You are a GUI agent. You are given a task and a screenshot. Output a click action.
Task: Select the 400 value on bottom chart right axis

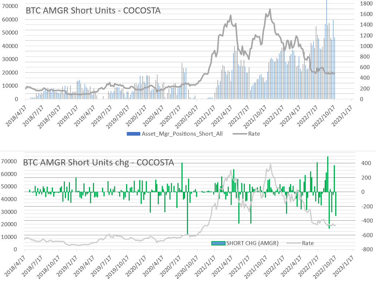point(365,163)
